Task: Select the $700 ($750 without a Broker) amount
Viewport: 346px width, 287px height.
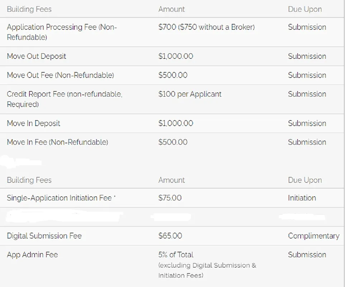Action: 206,27
